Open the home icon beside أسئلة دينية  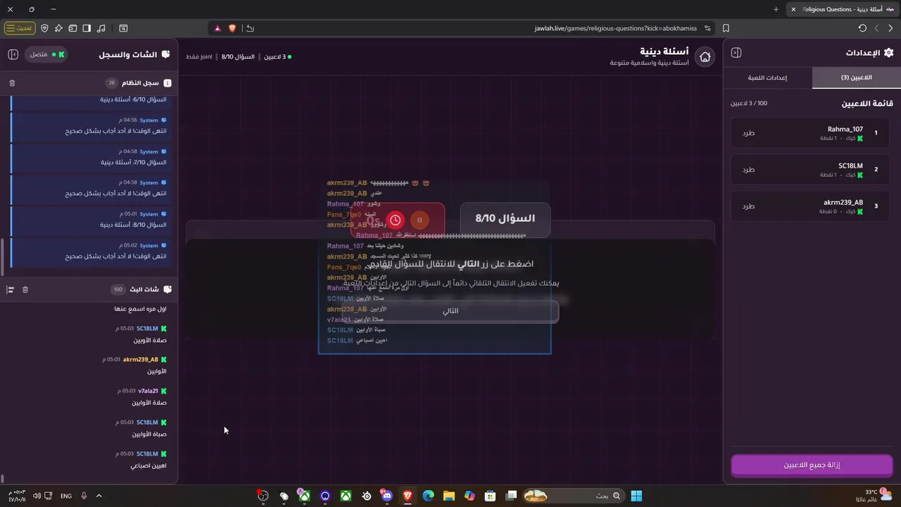(x=705, y=57)
